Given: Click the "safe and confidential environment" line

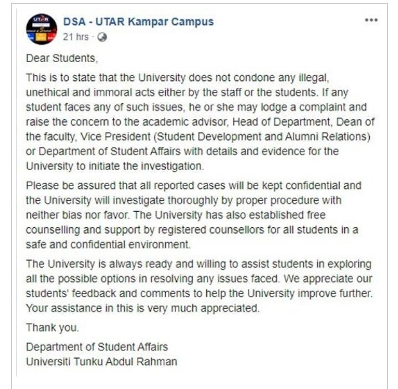Looking at the screenshot, I should [108, 244].
